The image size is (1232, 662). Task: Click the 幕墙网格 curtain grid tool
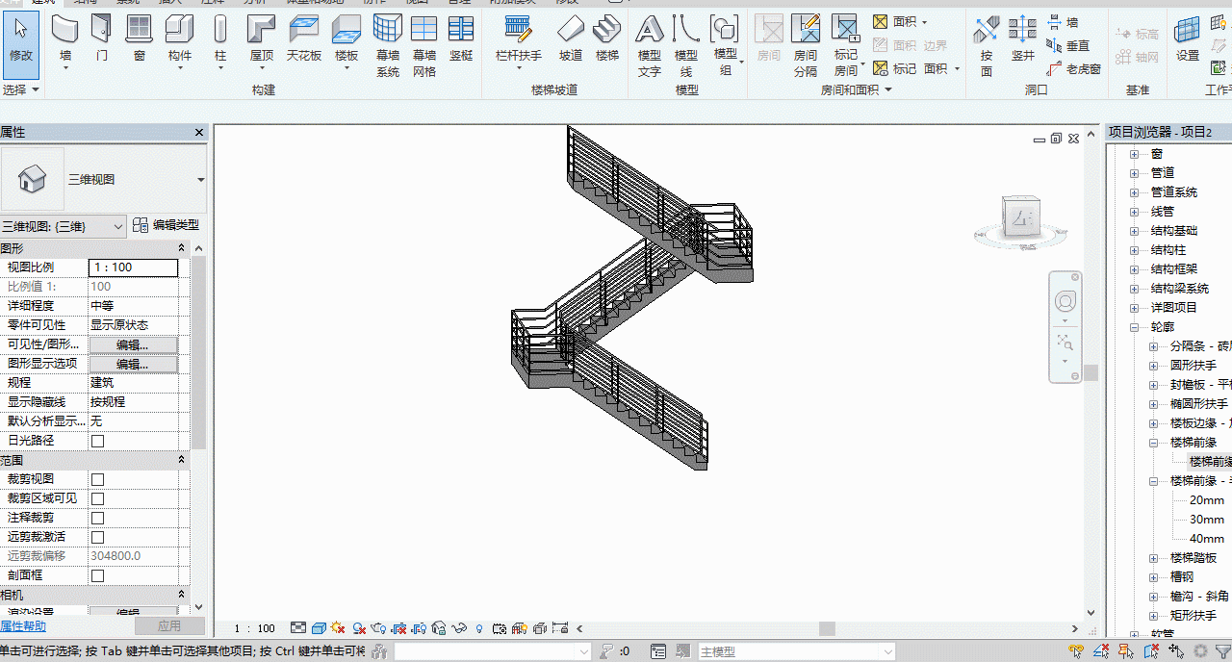click(x=424, y=46)
